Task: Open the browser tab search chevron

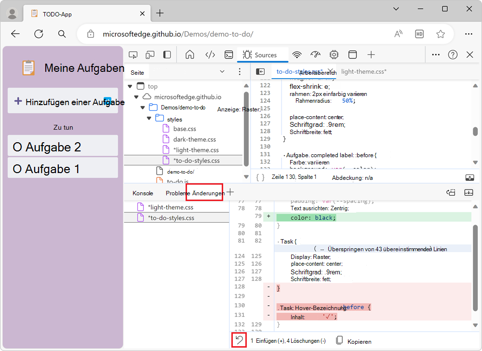Action: coord(396,9)
